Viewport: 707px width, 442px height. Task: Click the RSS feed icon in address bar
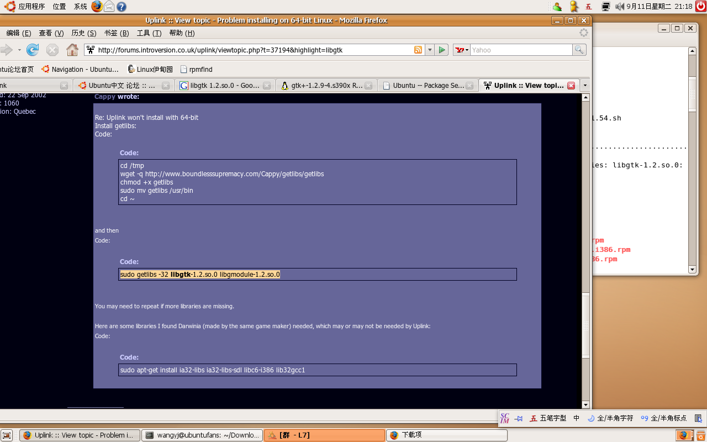click(418, 50)
